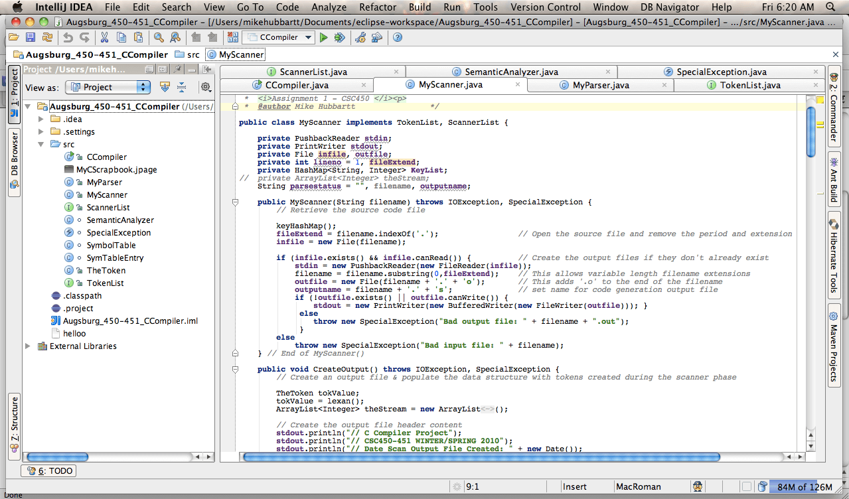Open the DB Navigator menu

pyautogui.click(x=670, y=7)
